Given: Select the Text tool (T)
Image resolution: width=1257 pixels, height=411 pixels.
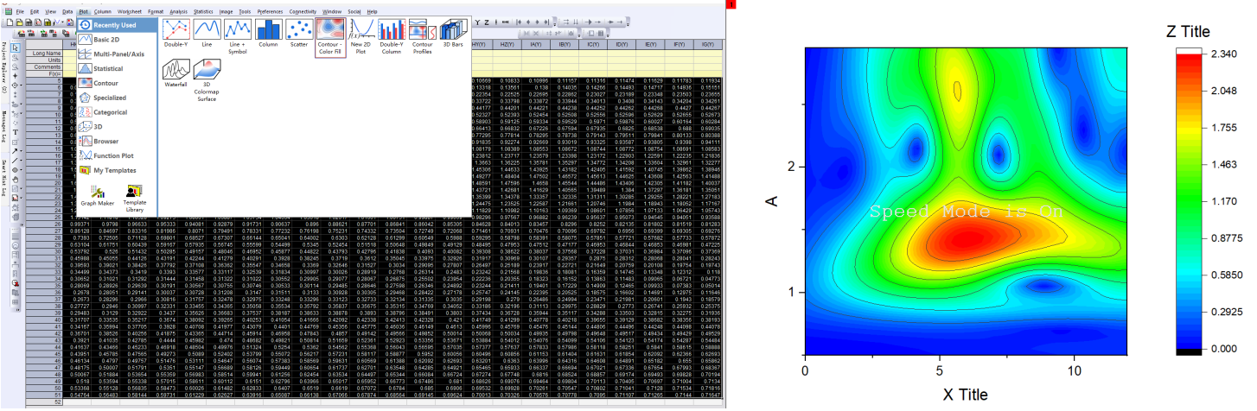Looking at the screenshot, I should (16, 132).
